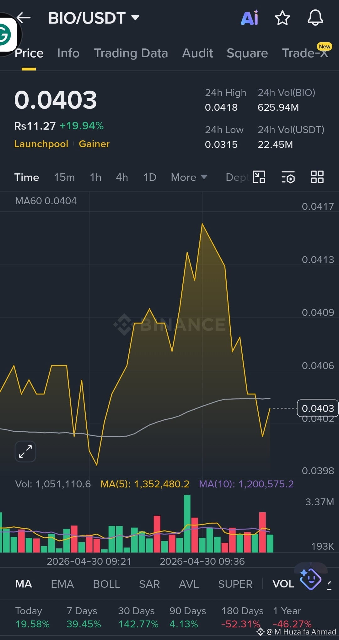Open chart settings icon

(x=288, y=177)
